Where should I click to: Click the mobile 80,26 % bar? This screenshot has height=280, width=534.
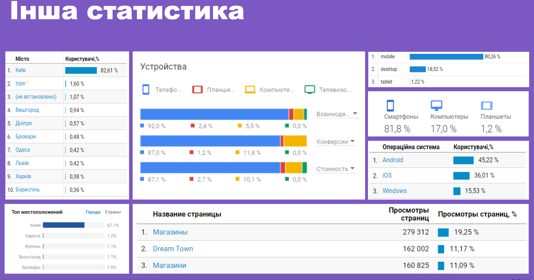(446, 57)
